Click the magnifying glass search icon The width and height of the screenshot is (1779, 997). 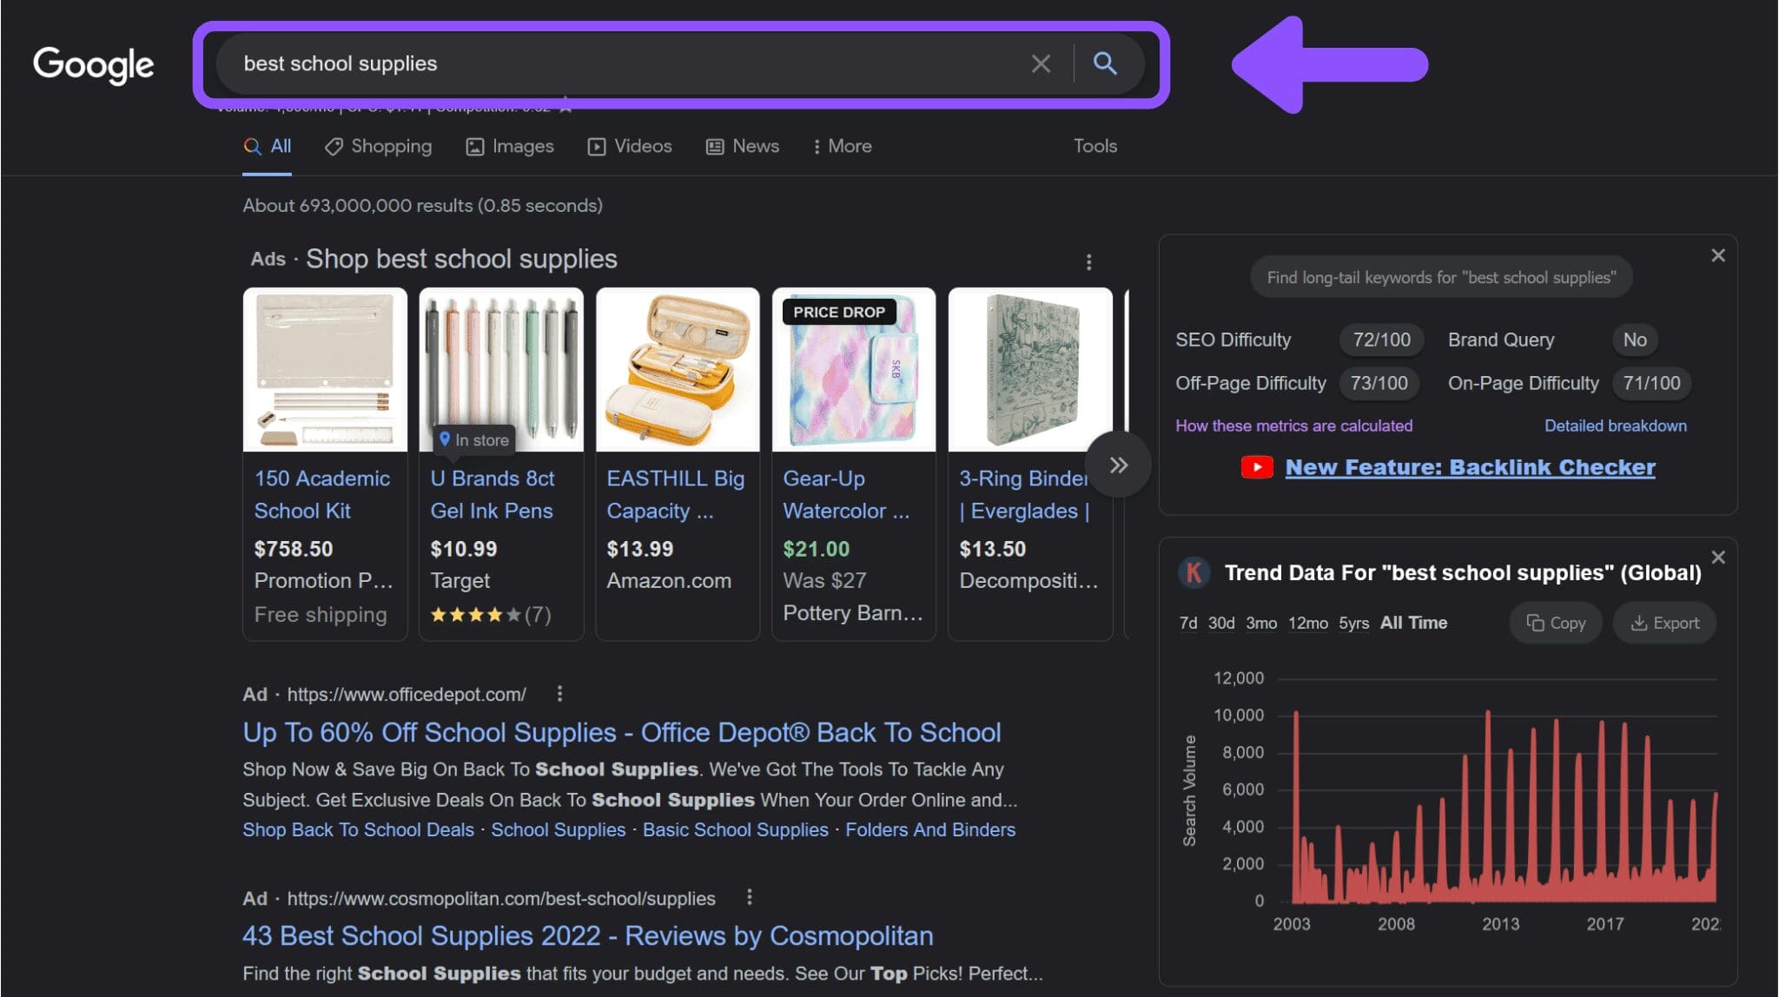pyautogui.click(x=1105, y=63)
